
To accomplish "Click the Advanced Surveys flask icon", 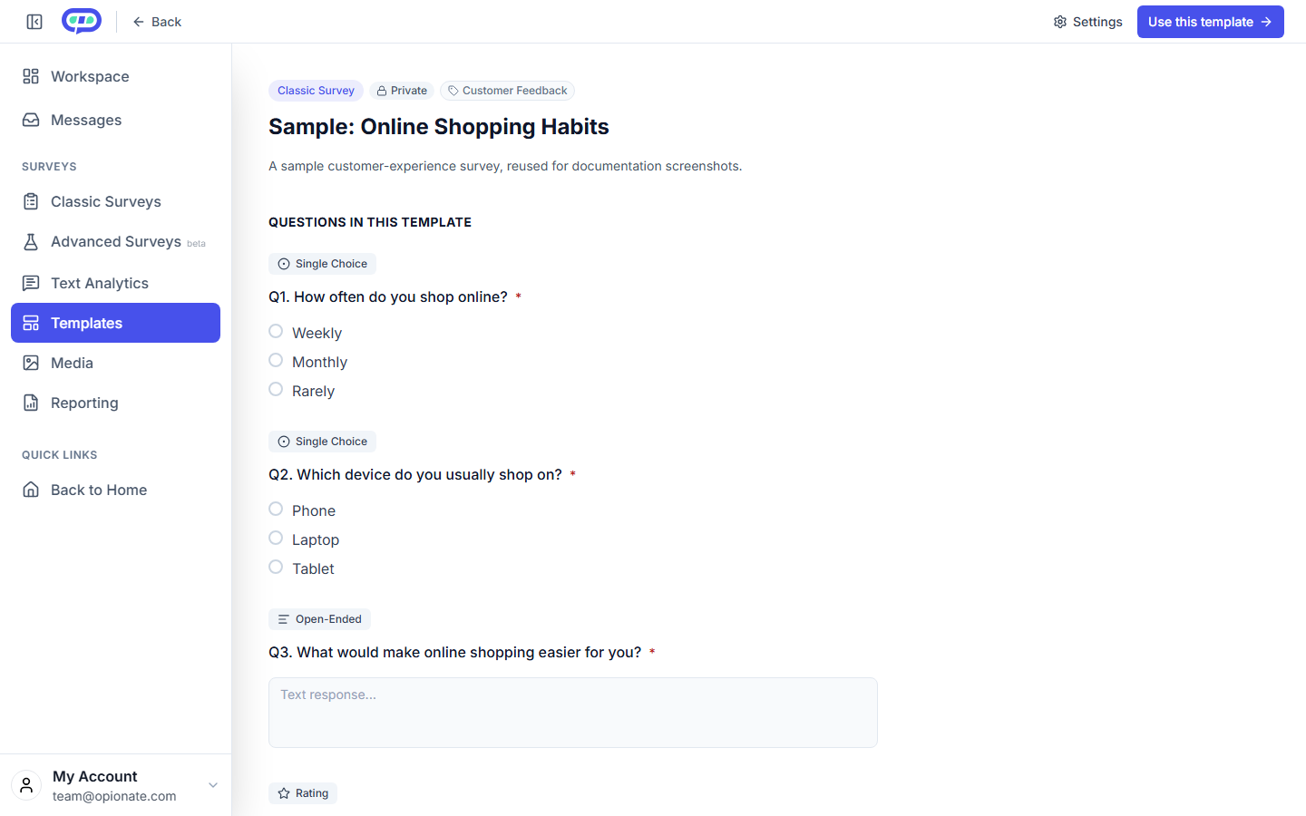I will click(x=31, y=241).
